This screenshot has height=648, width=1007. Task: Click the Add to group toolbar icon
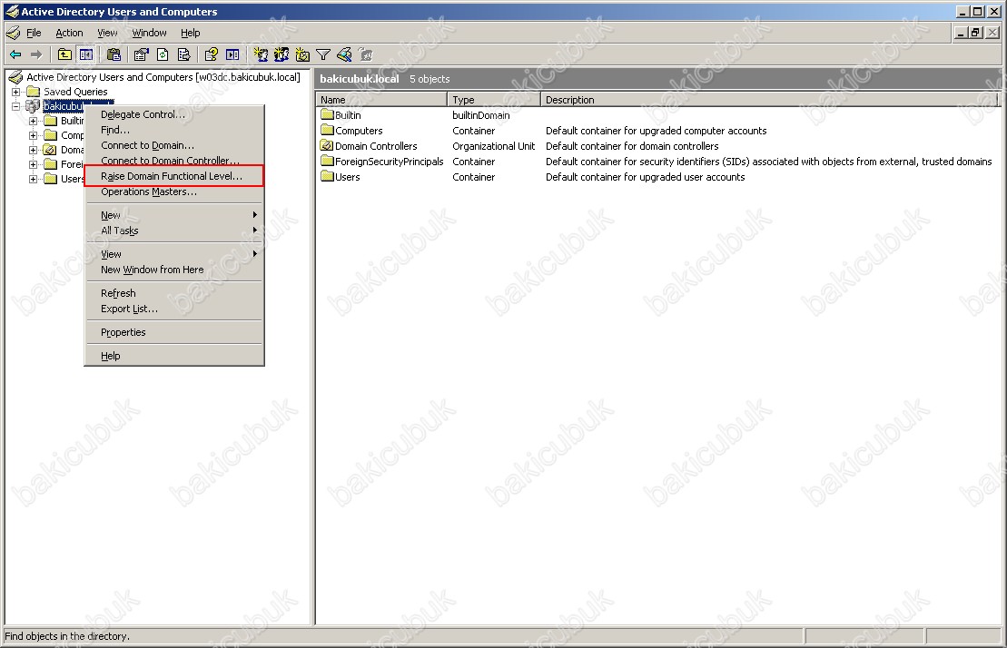click(365, 55)
